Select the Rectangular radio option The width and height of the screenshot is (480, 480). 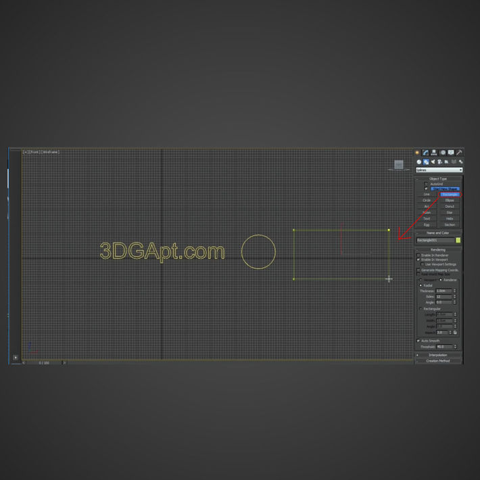[x=421, y=308]
